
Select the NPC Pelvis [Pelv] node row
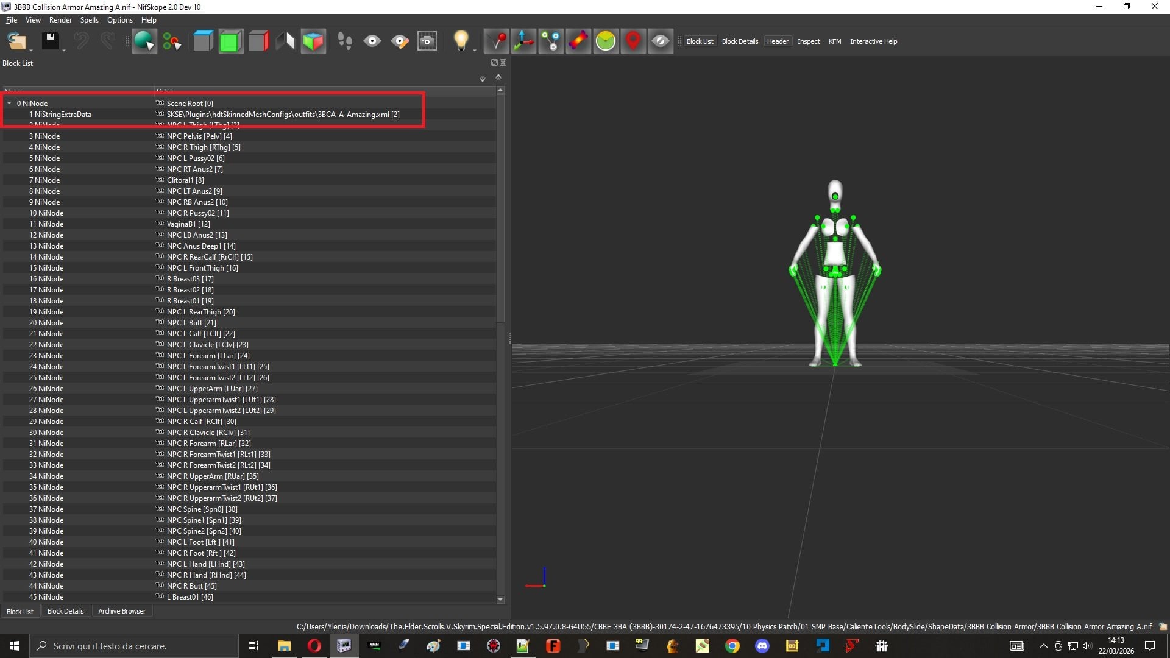249,136
